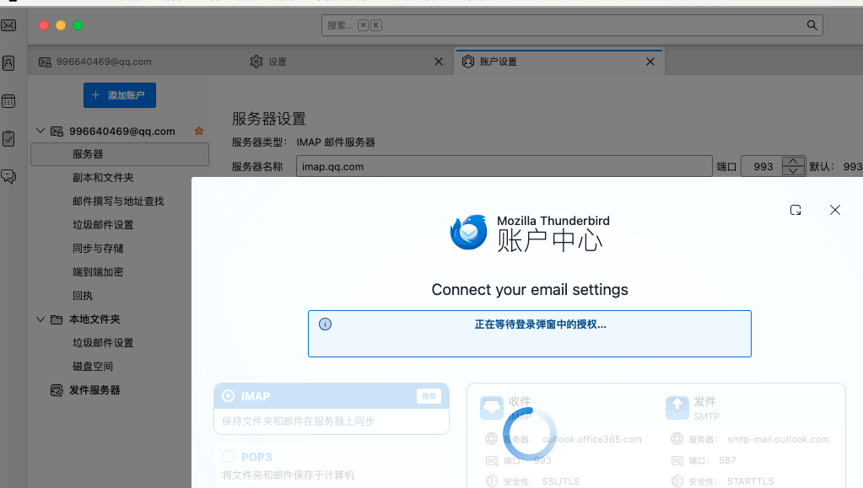The image size is (863, 488).
Task: Open 磁盘空间 settings
Action: pyautogui.click(x=93, y=367)
